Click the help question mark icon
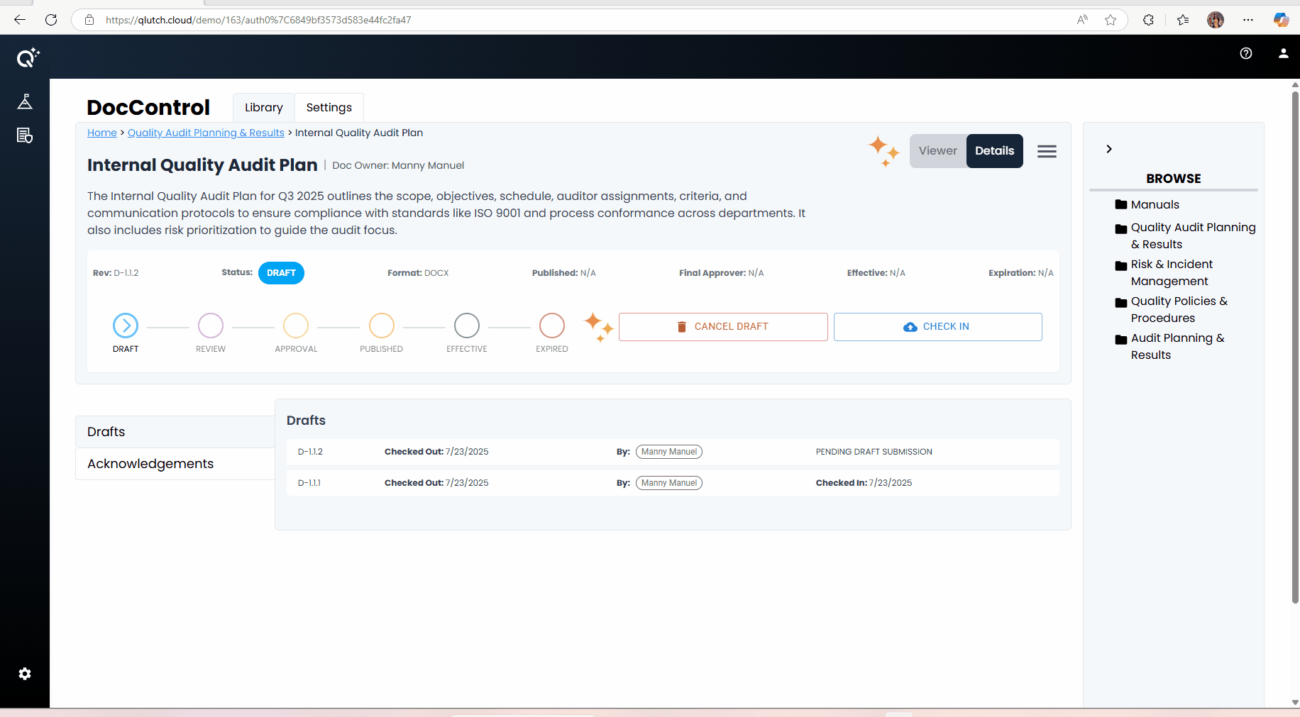The height and width of the screenshot is (717, 1300). pyautogui.click(x=1245, y=53)
